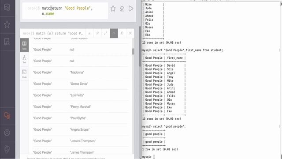Click Olu in the top terminal name list

148,23
